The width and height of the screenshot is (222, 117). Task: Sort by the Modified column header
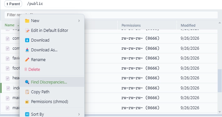click(188, 25)
